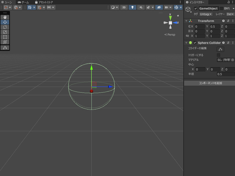Switch to the ゲーム tab
Viewport: 235px width, 176px height.
[23, 2]
